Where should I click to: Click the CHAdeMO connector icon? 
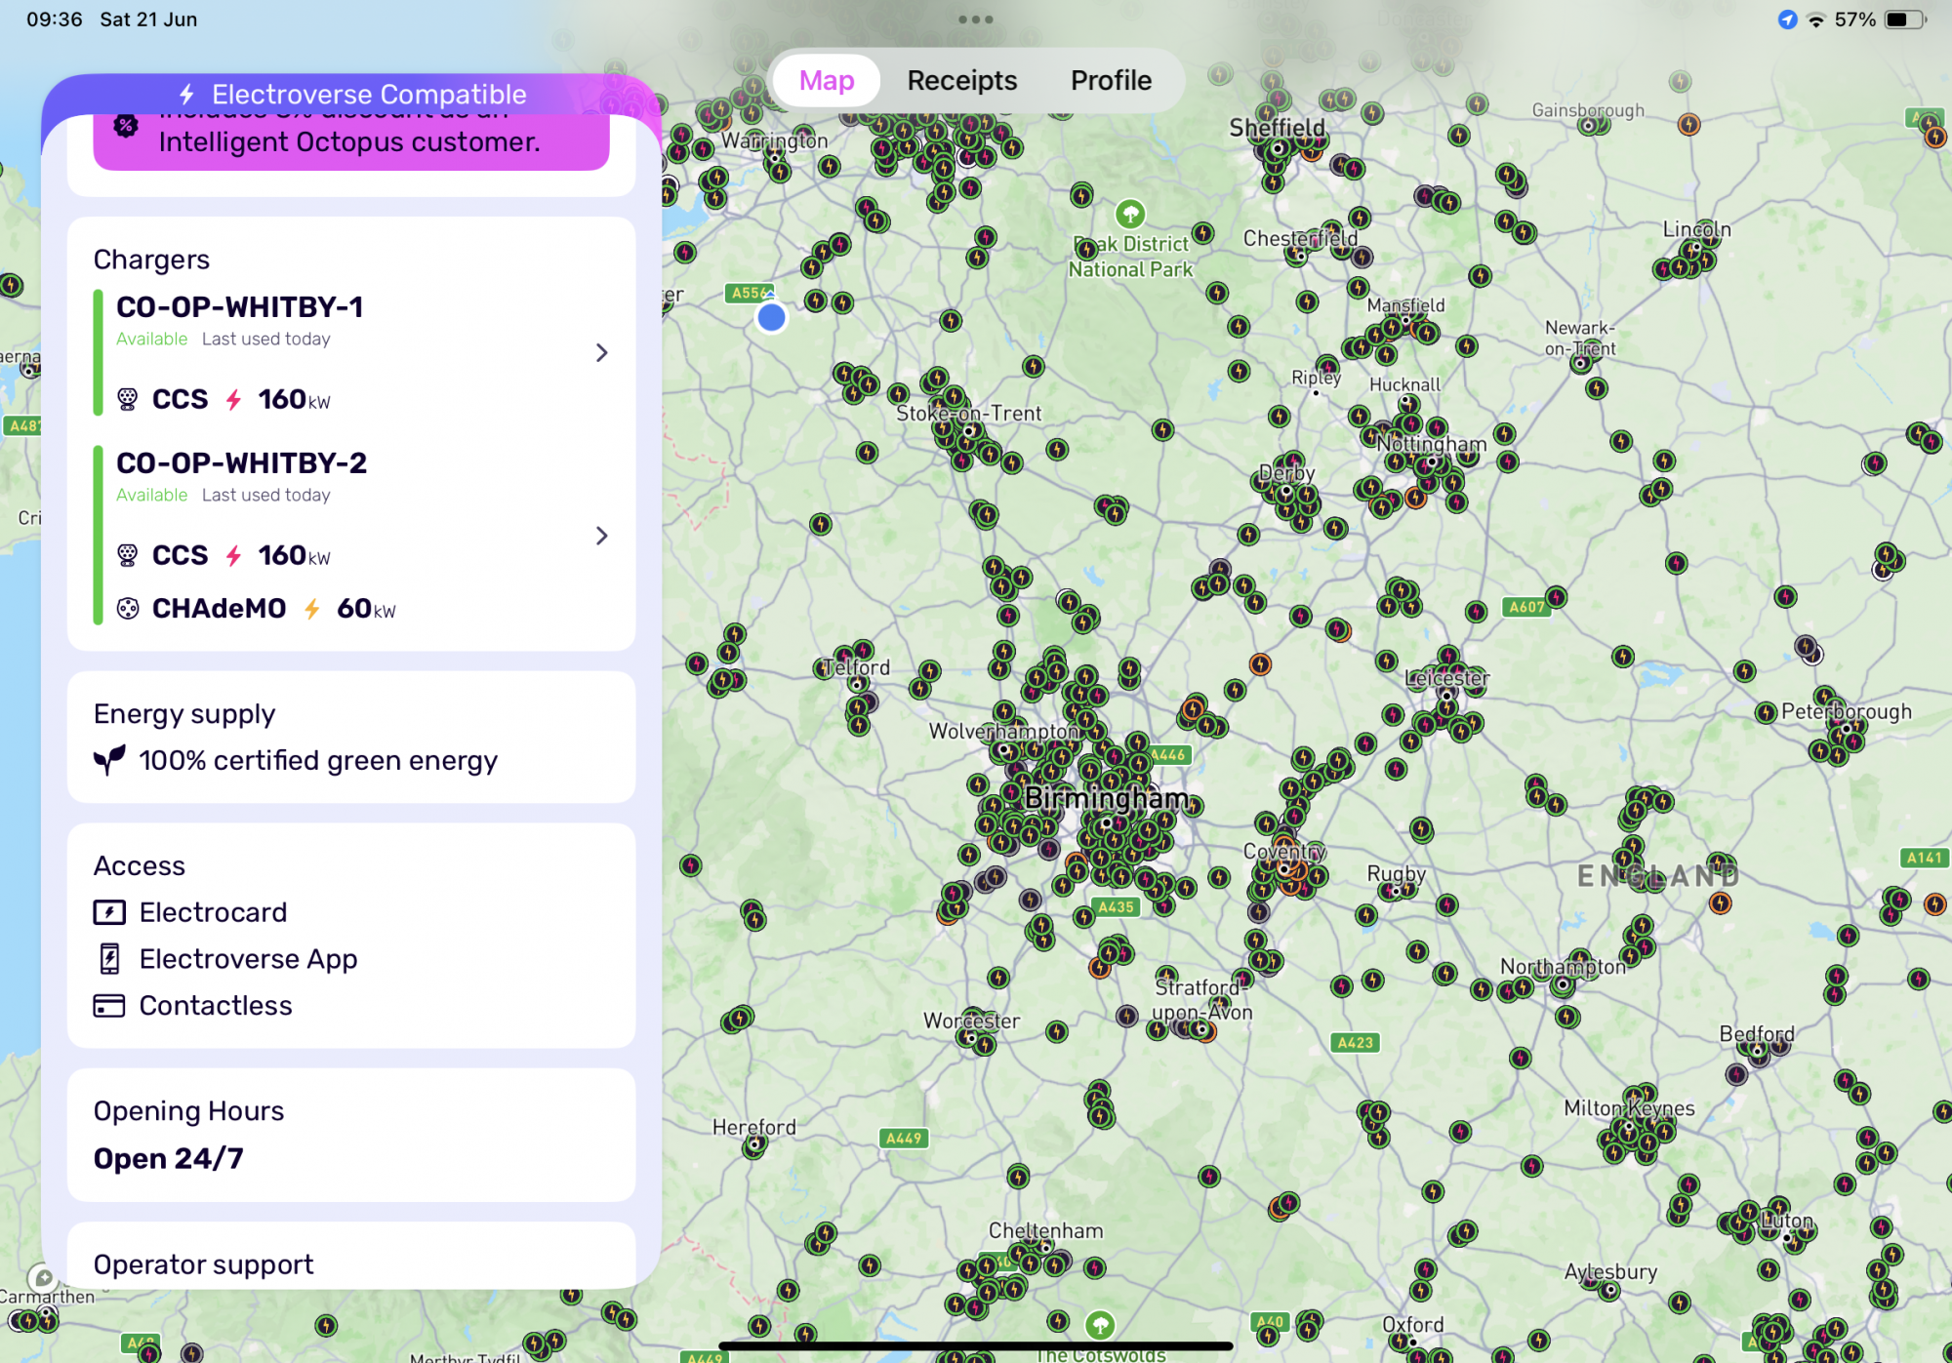point(128,609)
